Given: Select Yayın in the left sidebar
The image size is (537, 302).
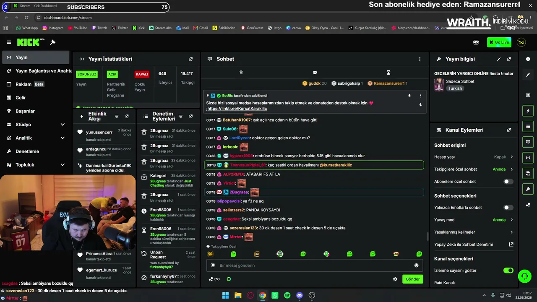Looking at the screenshot, I should (35, 57).
